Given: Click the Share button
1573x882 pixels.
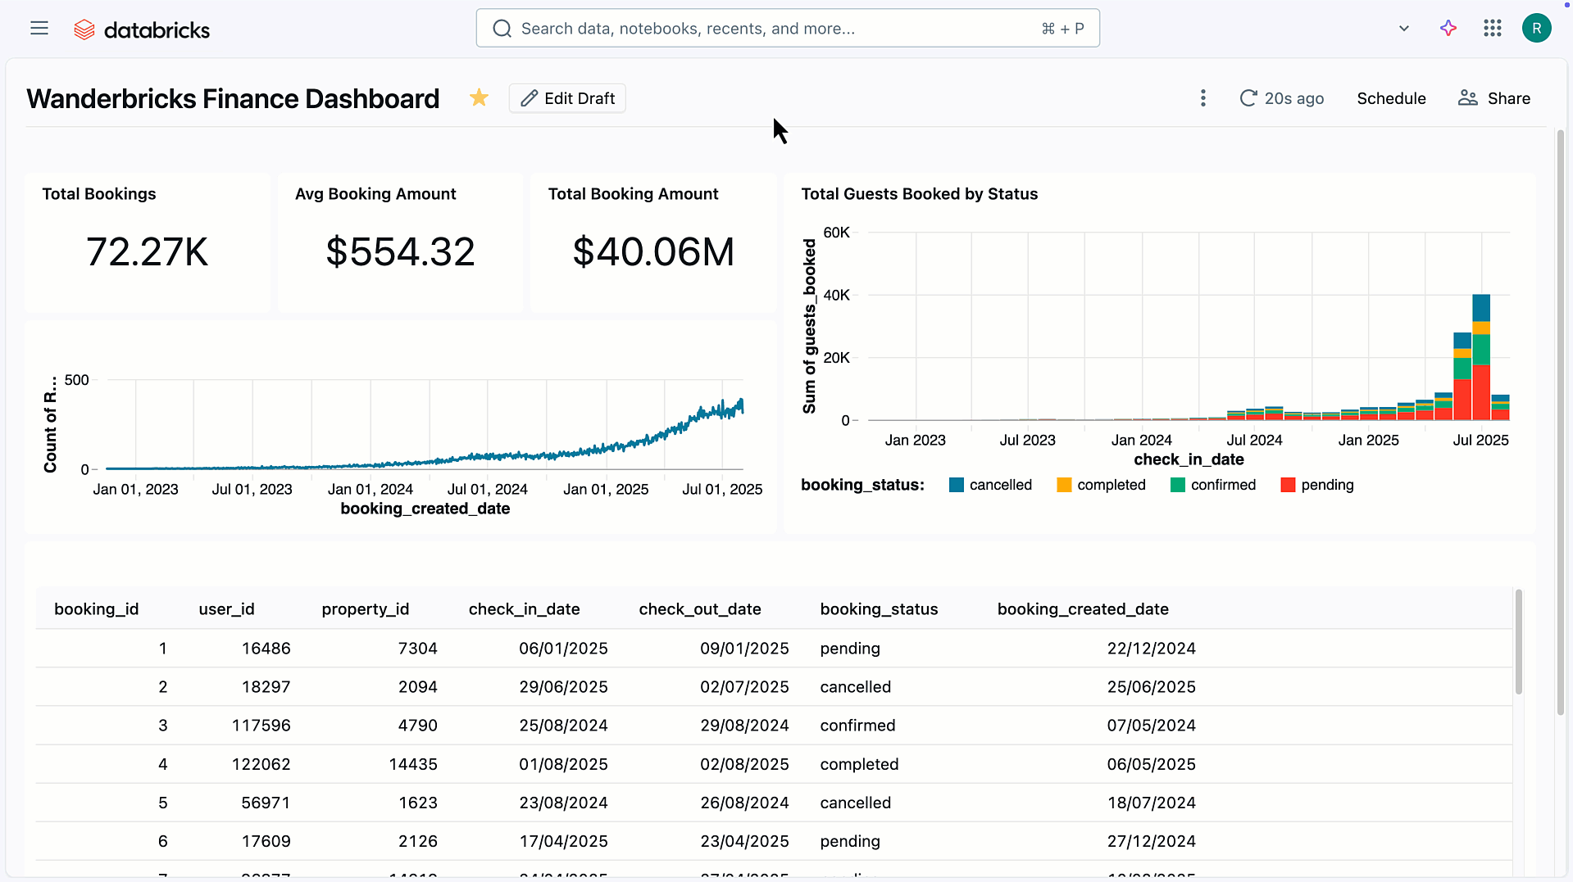Looking at the screenshot, I should 1493,97.
